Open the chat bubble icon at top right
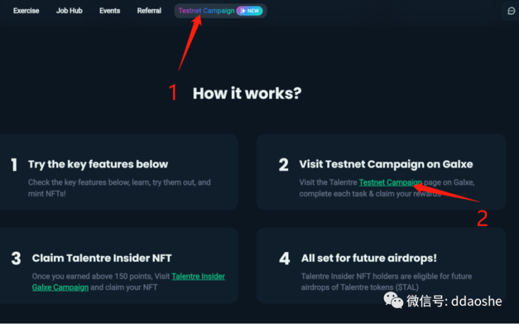Screen dimensions: 519x324 511,11
